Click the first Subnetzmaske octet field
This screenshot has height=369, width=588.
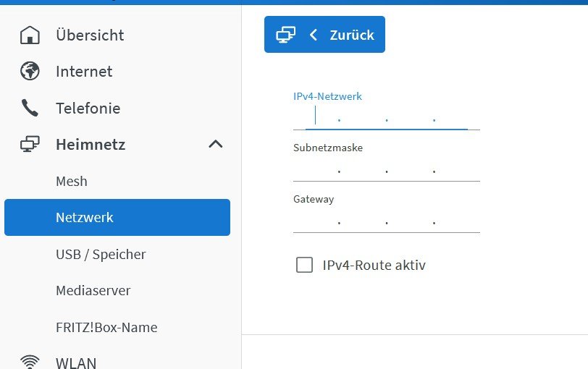(x=316, y=169)
